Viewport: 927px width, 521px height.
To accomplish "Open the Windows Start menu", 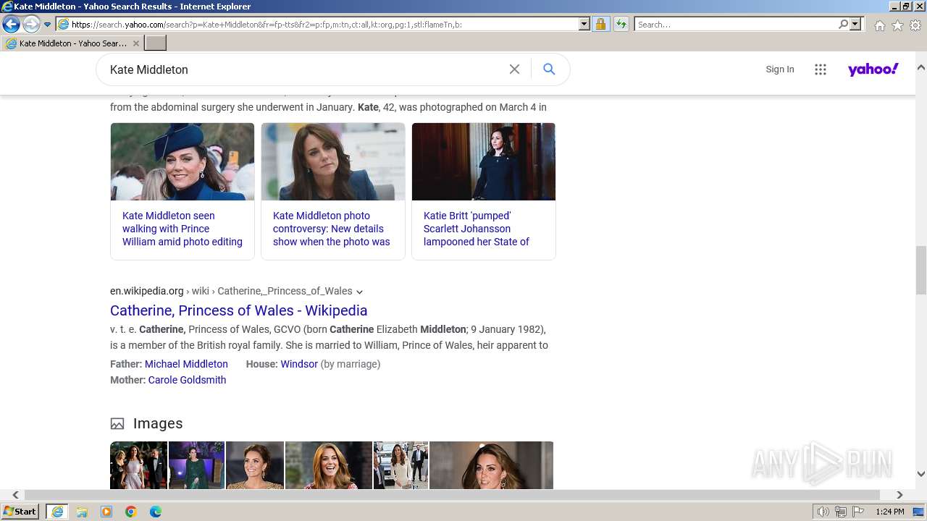I will pos(20,512).
